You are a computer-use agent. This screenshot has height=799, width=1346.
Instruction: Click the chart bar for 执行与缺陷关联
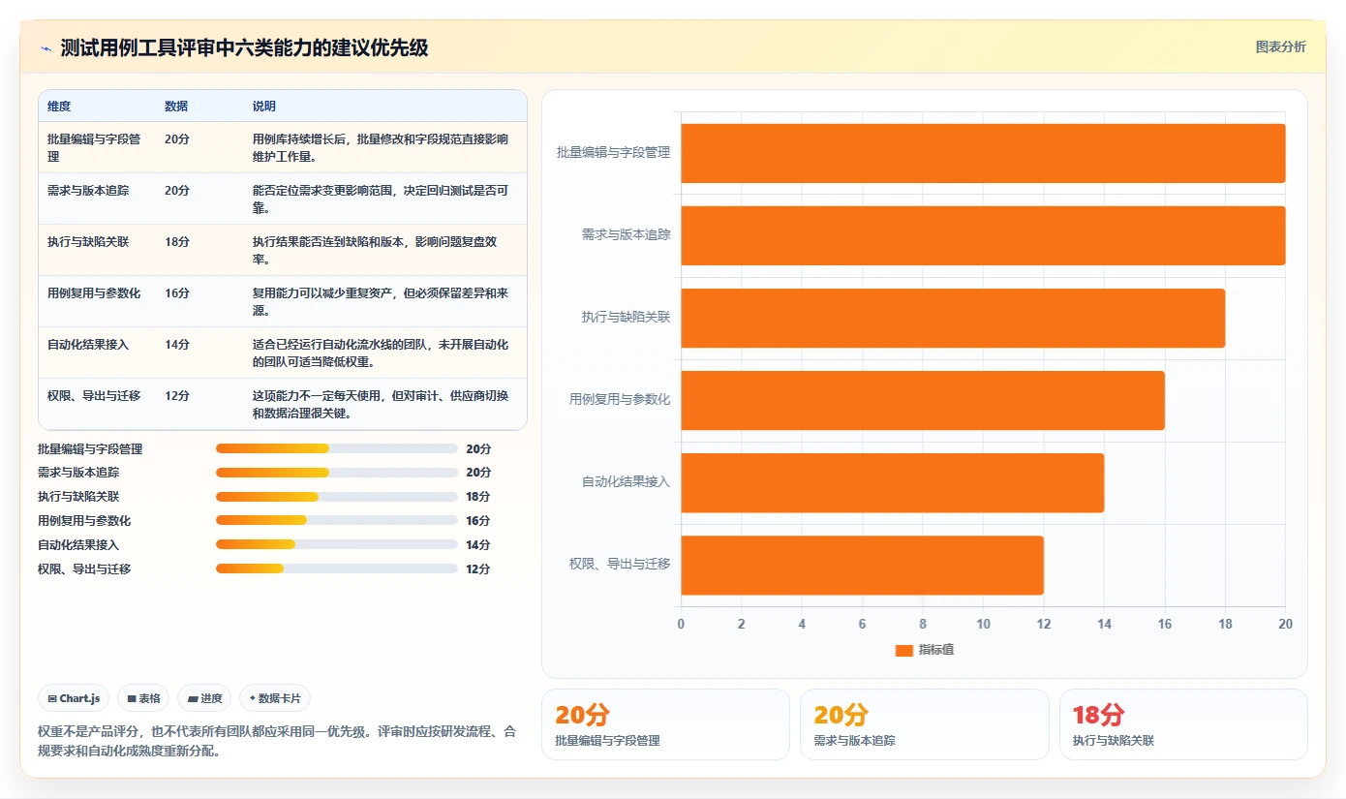pos(953,318)
